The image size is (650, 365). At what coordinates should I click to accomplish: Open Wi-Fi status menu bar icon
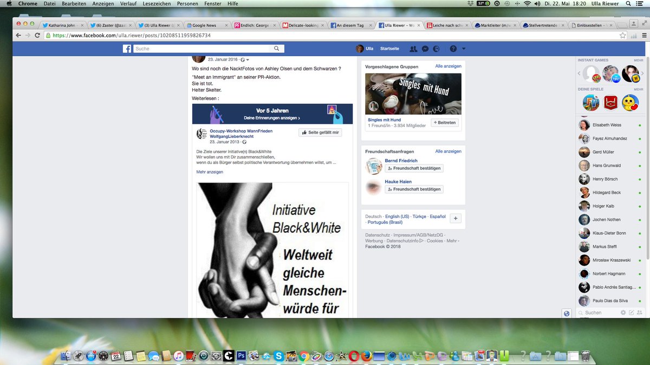(527, 4)
